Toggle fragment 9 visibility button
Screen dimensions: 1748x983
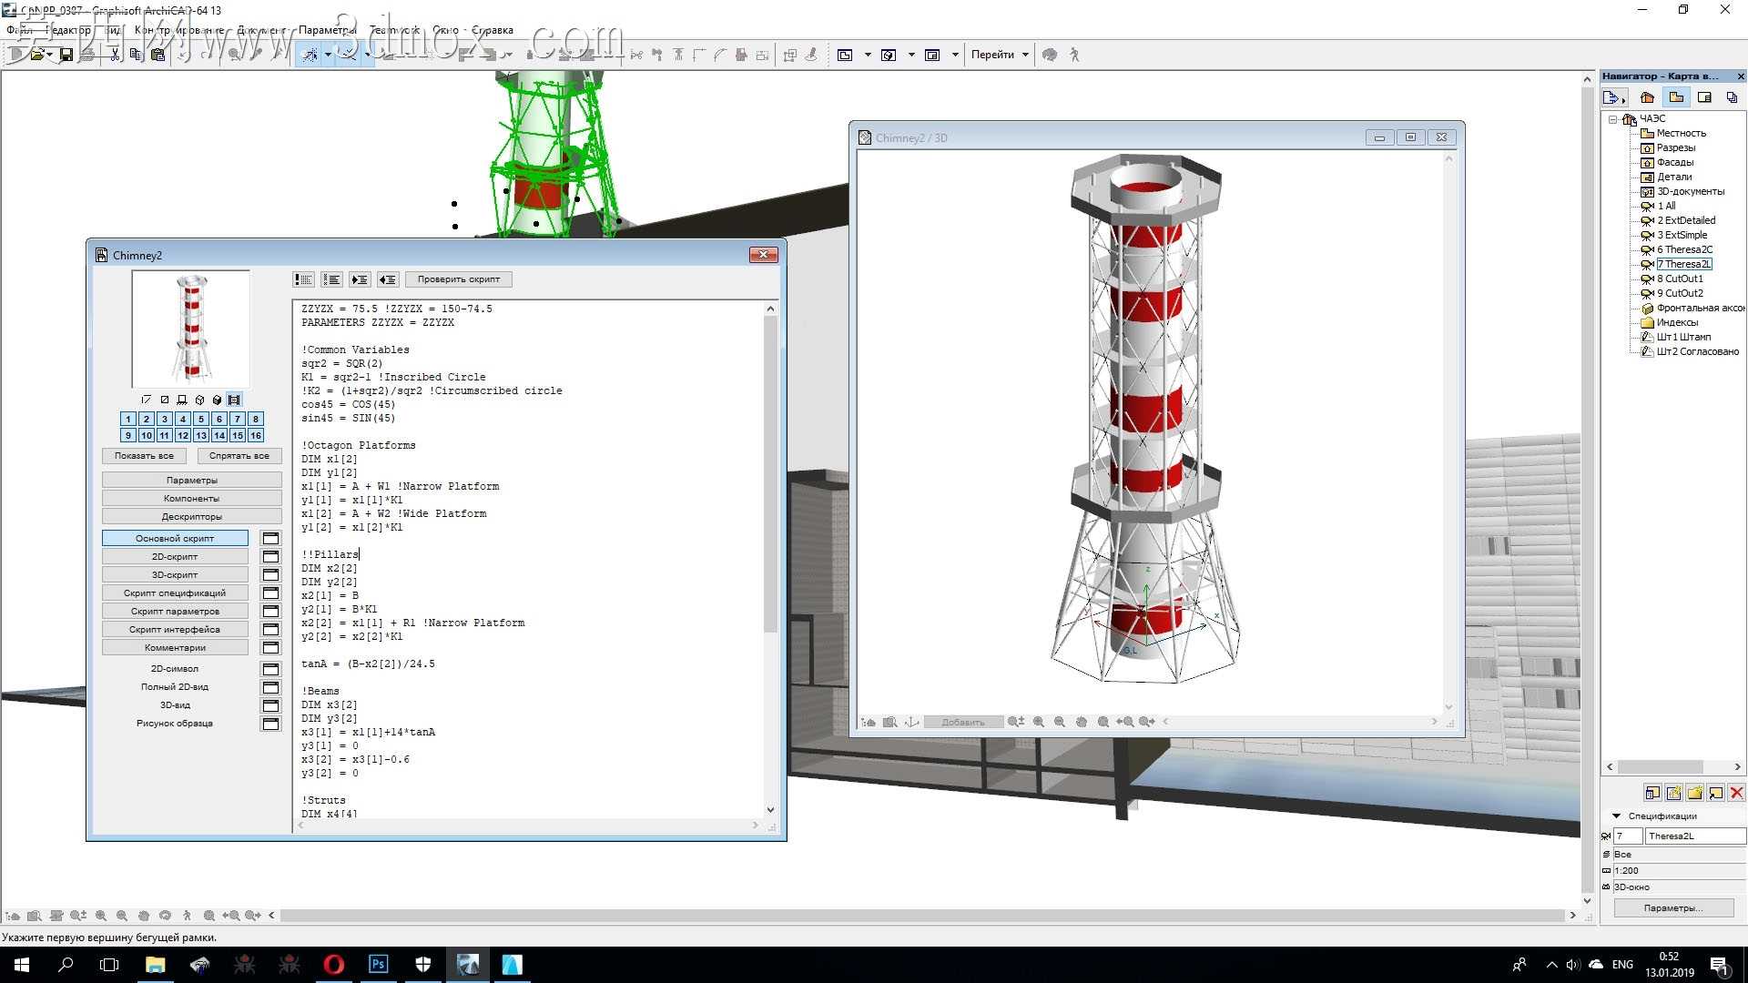click(128, 436)
